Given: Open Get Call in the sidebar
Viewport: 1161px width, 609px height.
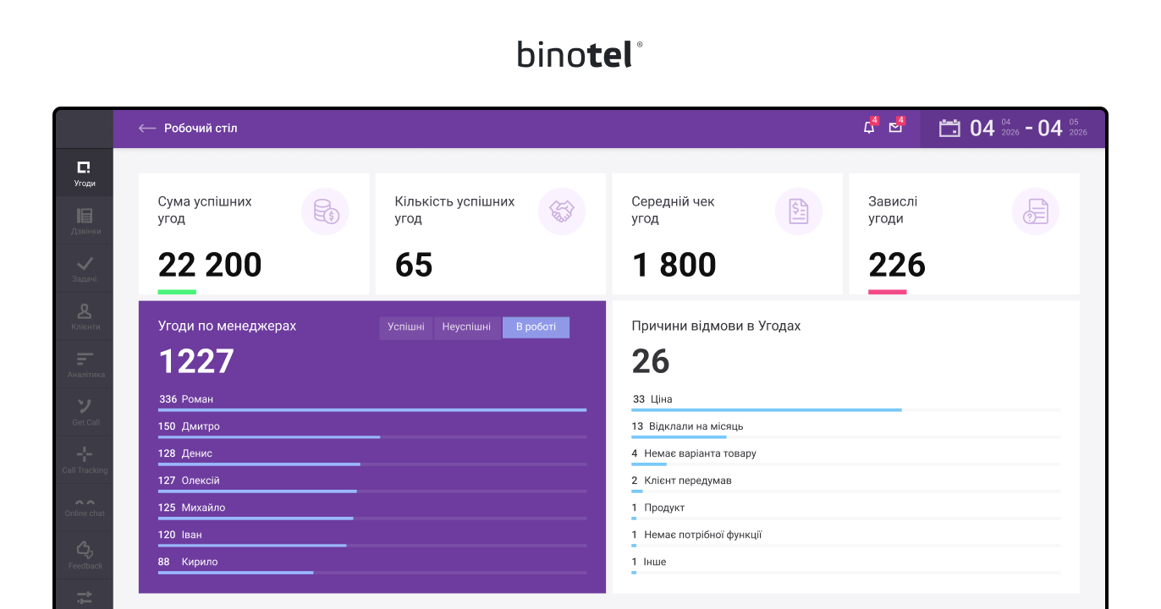Looking at the screenshot, I should [x=84, y=412].
